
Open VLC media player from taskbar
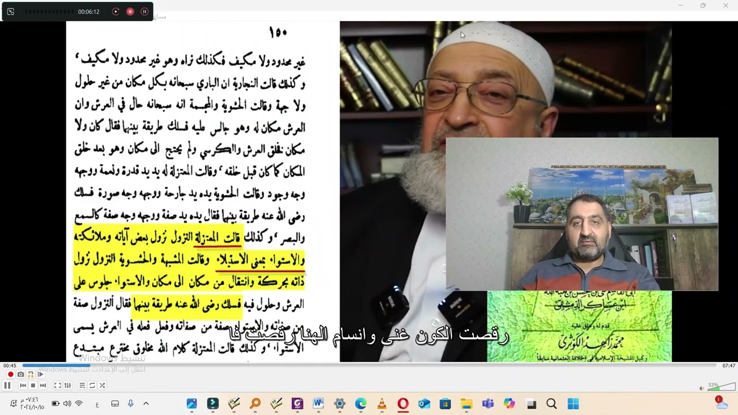click(382, 404)
